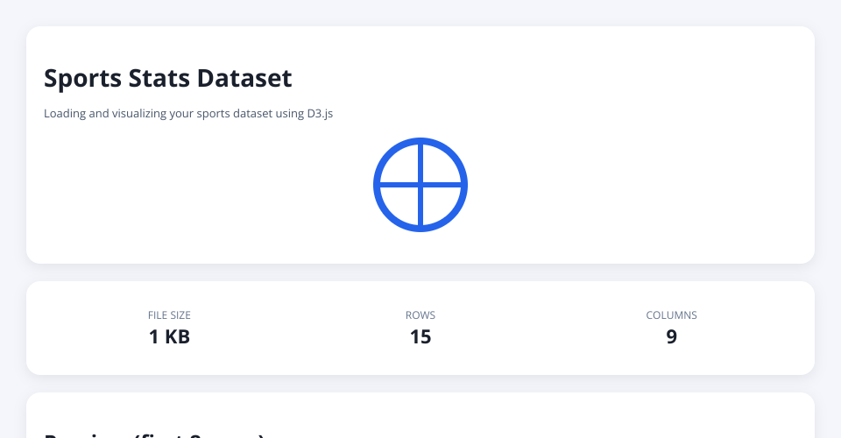
Task: Click the Sports Stats Dataset heading
Action: [167, 78]
